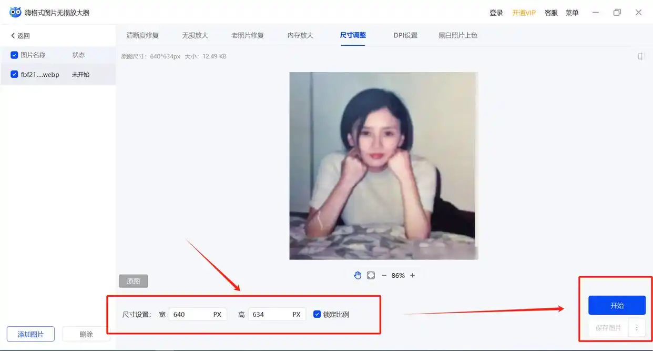Click the 86% zoom level value
653x351 pixels.
398,275
